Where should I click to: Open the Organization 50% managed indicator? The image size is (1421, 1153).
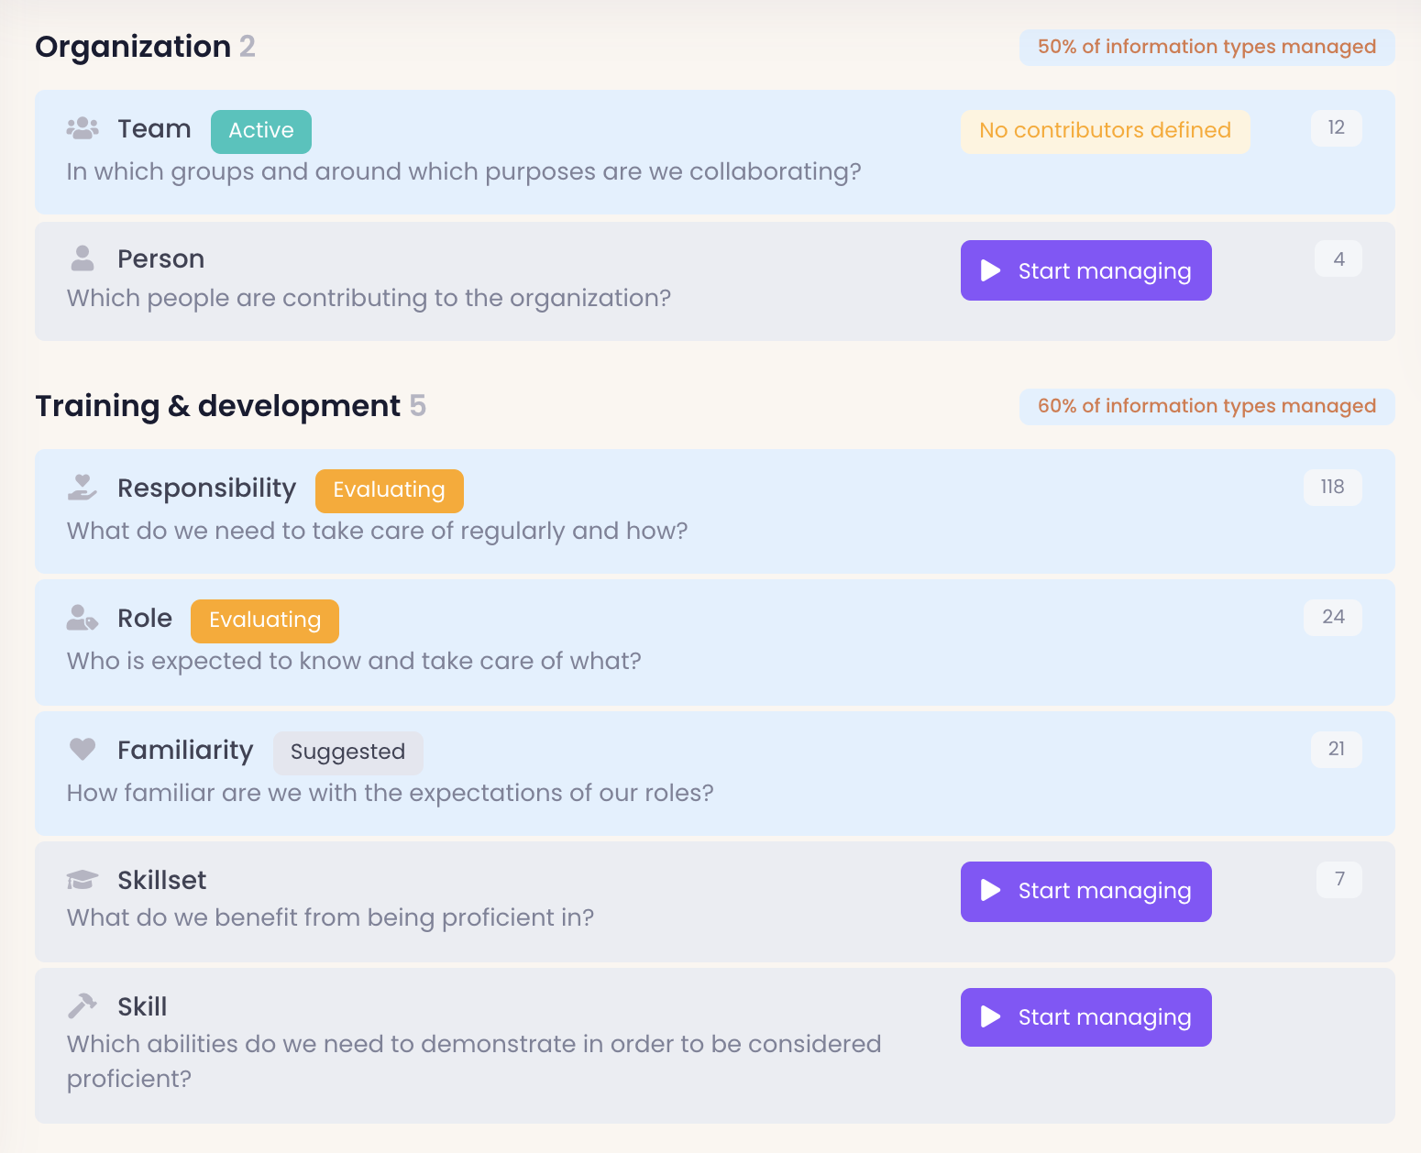click(1206, 48)
